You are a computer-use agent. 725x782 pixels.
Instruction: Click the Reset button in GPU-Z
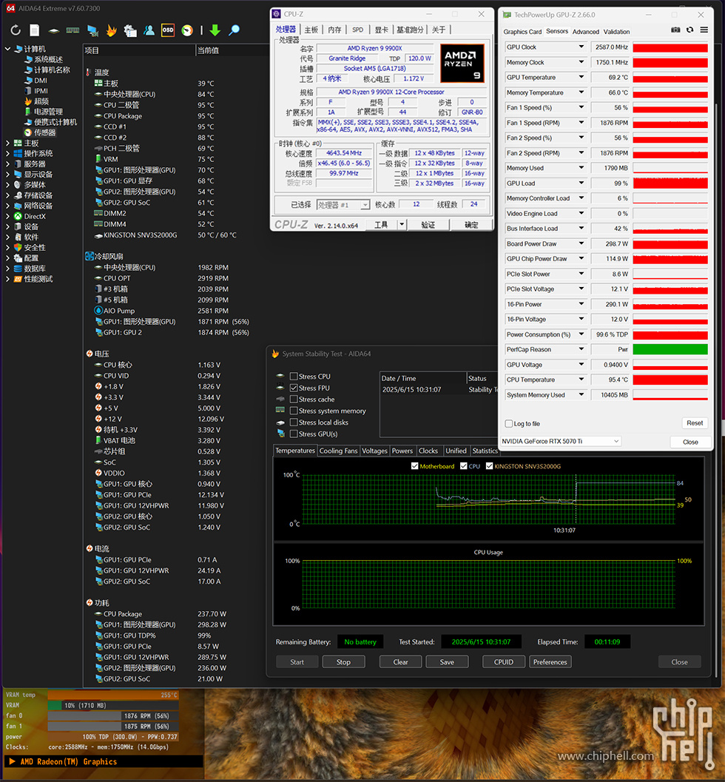pos(695,423)
